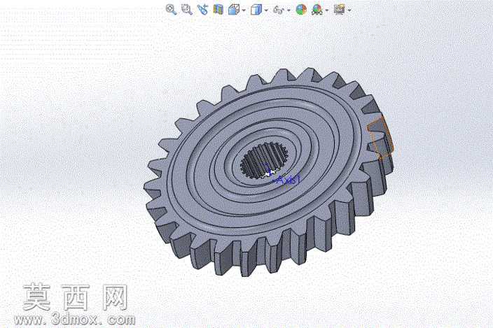493x328 pixels.
Task: Click the View Settings monitor icon
Action: (x=339, y=9)
